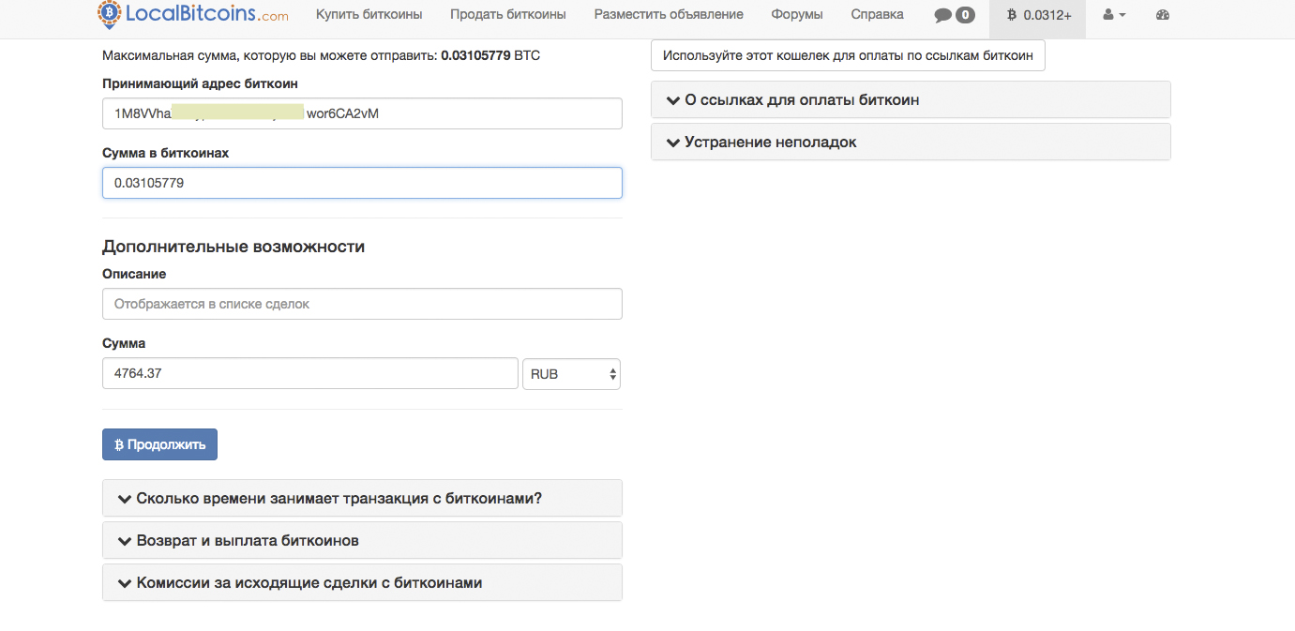Open 'Купить биткоины' menu item
Viewport: 1295px width, 631px height.
[x=369, y=15]
